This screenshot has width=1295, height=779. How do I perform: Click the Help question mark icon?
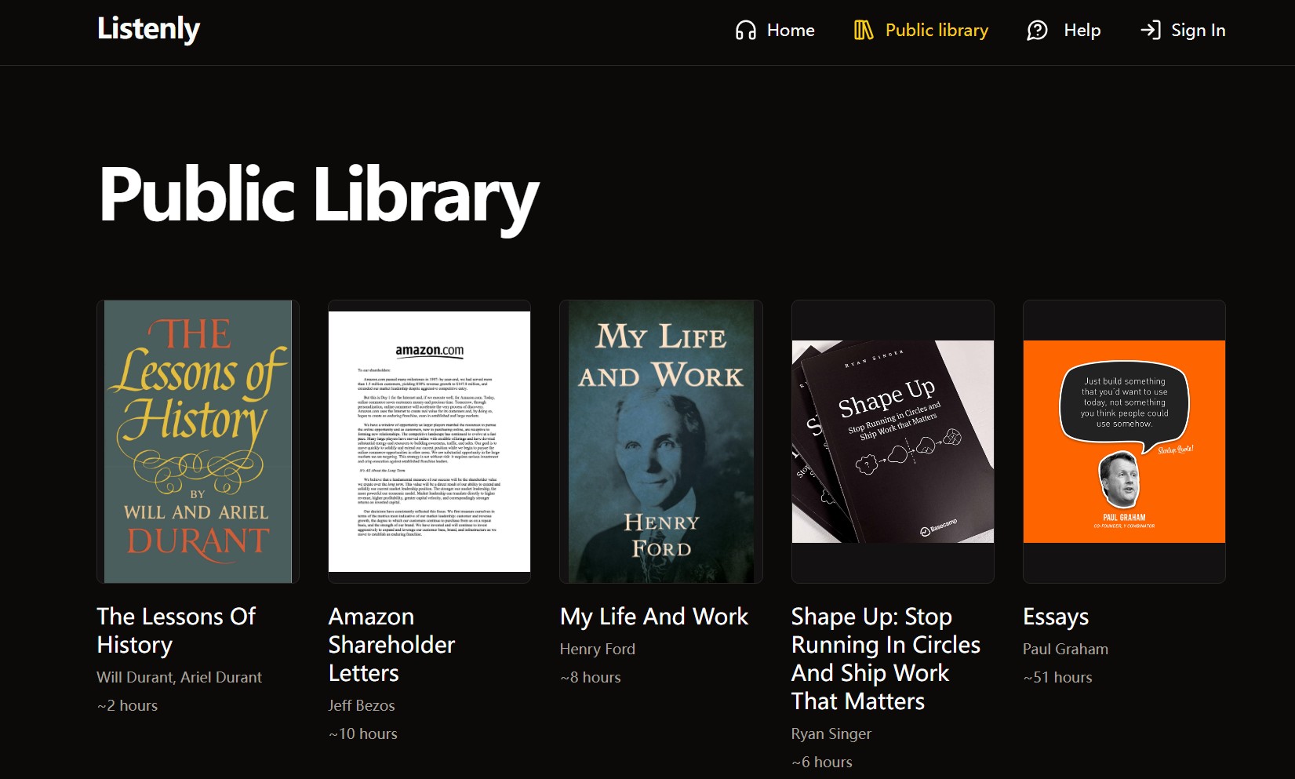[x=1038, y=31]
